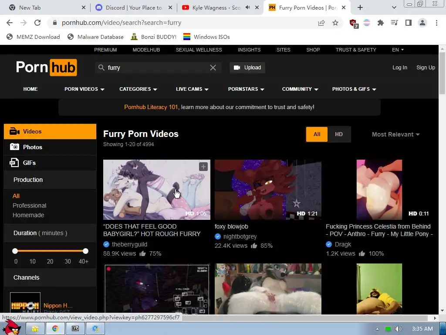The image size is (446, 335).
Task: Close the Discord tab
Action: (170, 8)
